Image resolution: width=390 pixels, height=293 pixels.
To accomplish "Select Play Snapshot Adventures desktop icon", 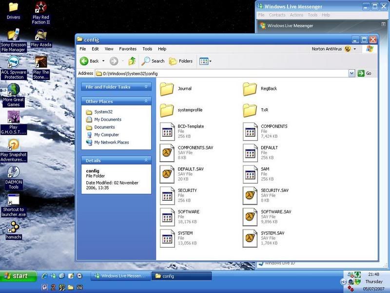I will (x=14, y=150).
